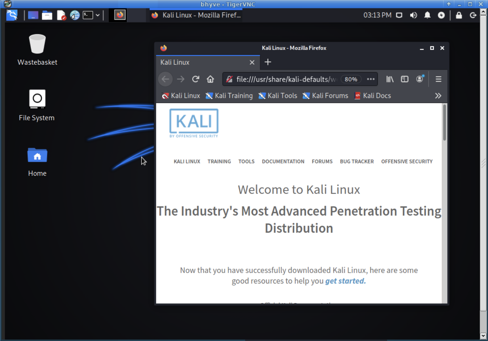
Task: Go forward one page in Firefox
Action: (x=180, y=79)
